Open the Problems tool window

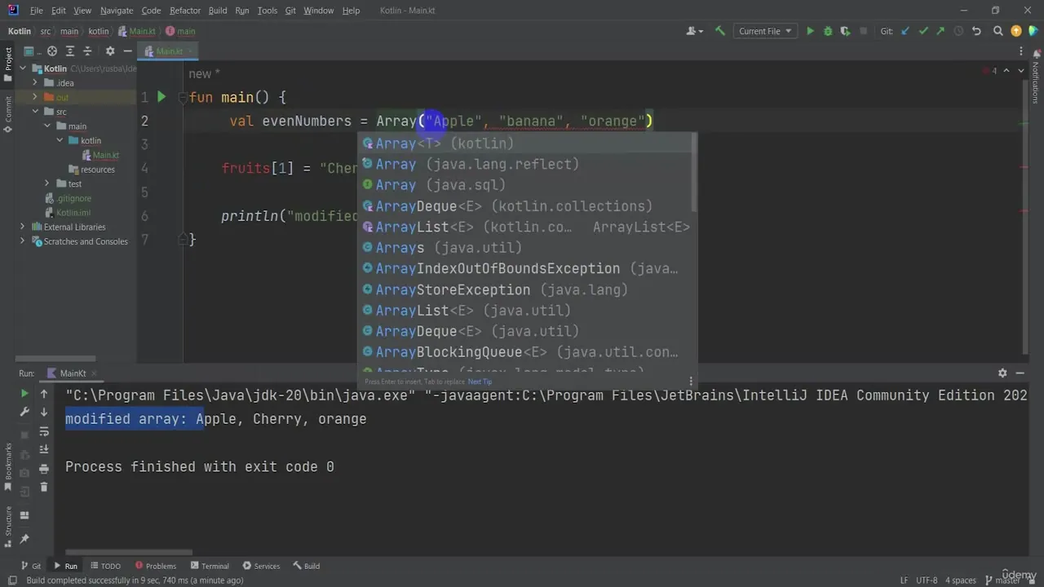point(155,566)
